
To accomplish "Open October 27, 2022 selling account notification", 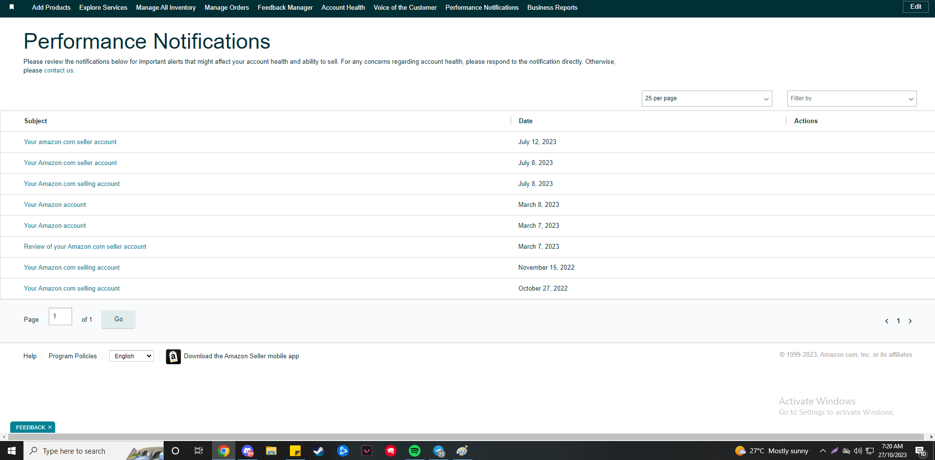I will 72,289.
